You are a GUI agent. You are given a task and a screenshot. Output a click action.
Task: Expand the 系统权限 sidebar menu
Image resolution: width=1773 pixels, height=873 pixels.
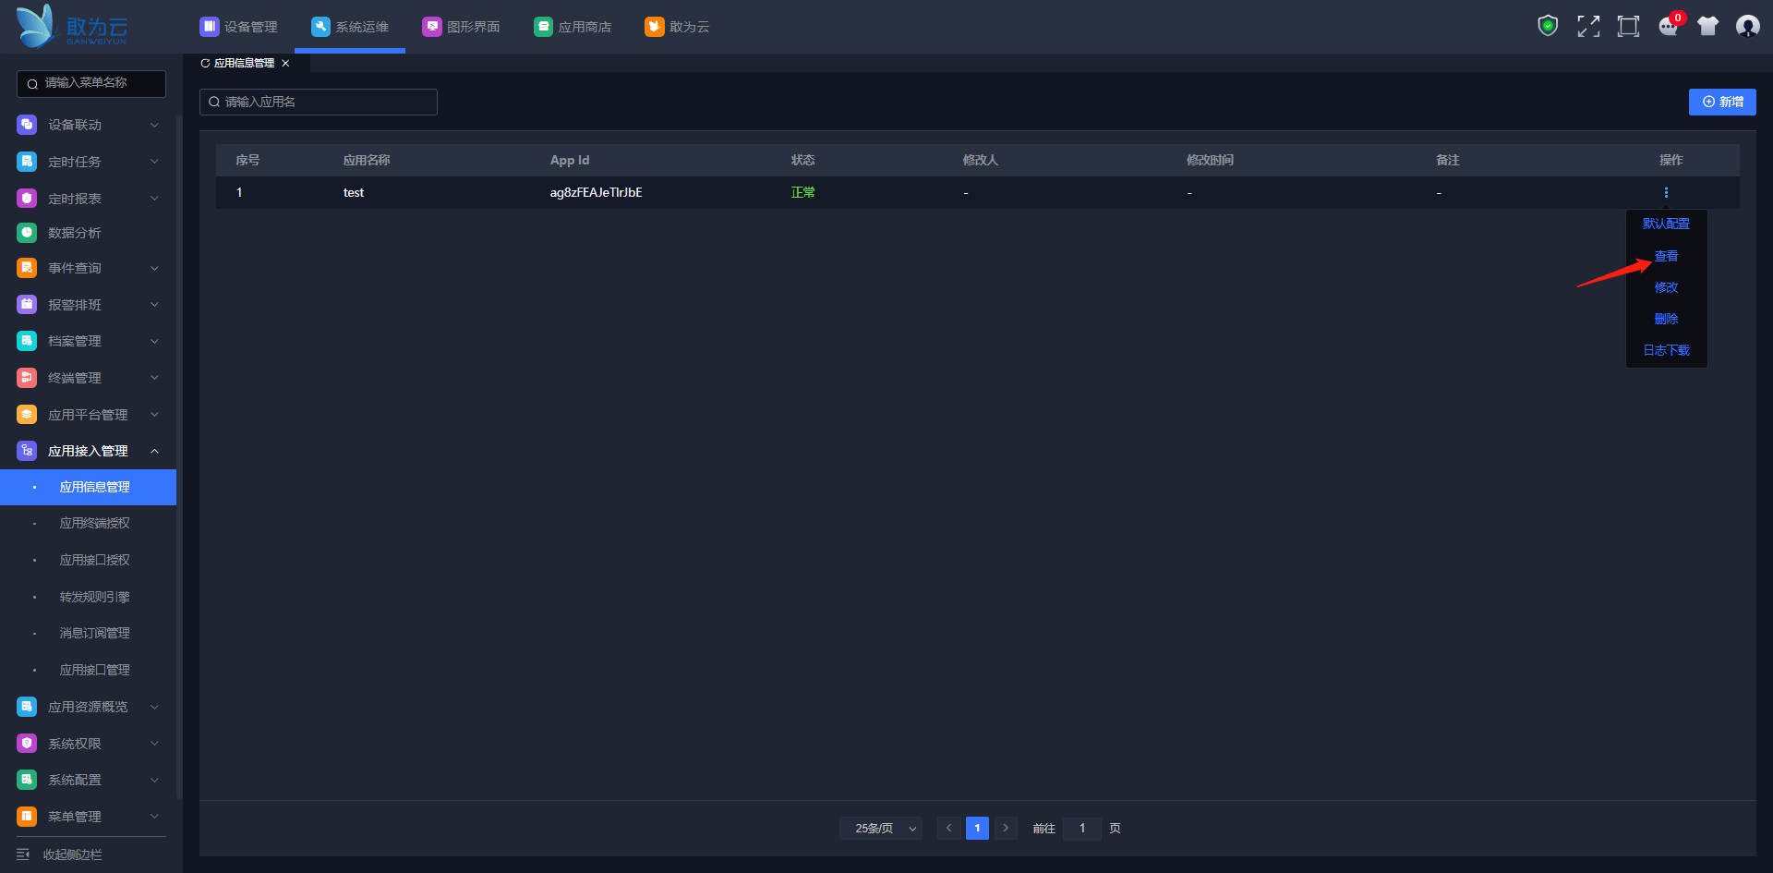click(88, 744)
